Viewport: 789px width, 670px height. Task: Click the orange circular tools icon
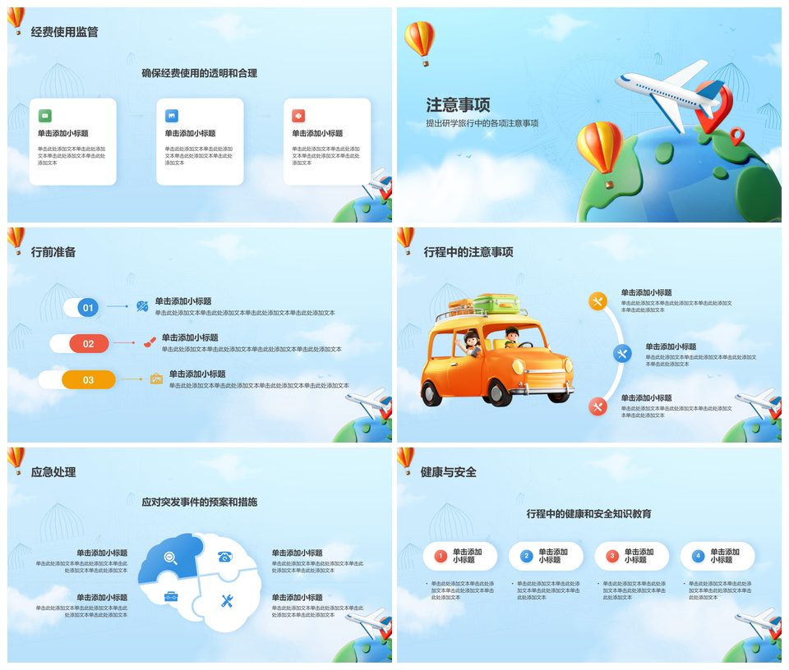[598, 301]
